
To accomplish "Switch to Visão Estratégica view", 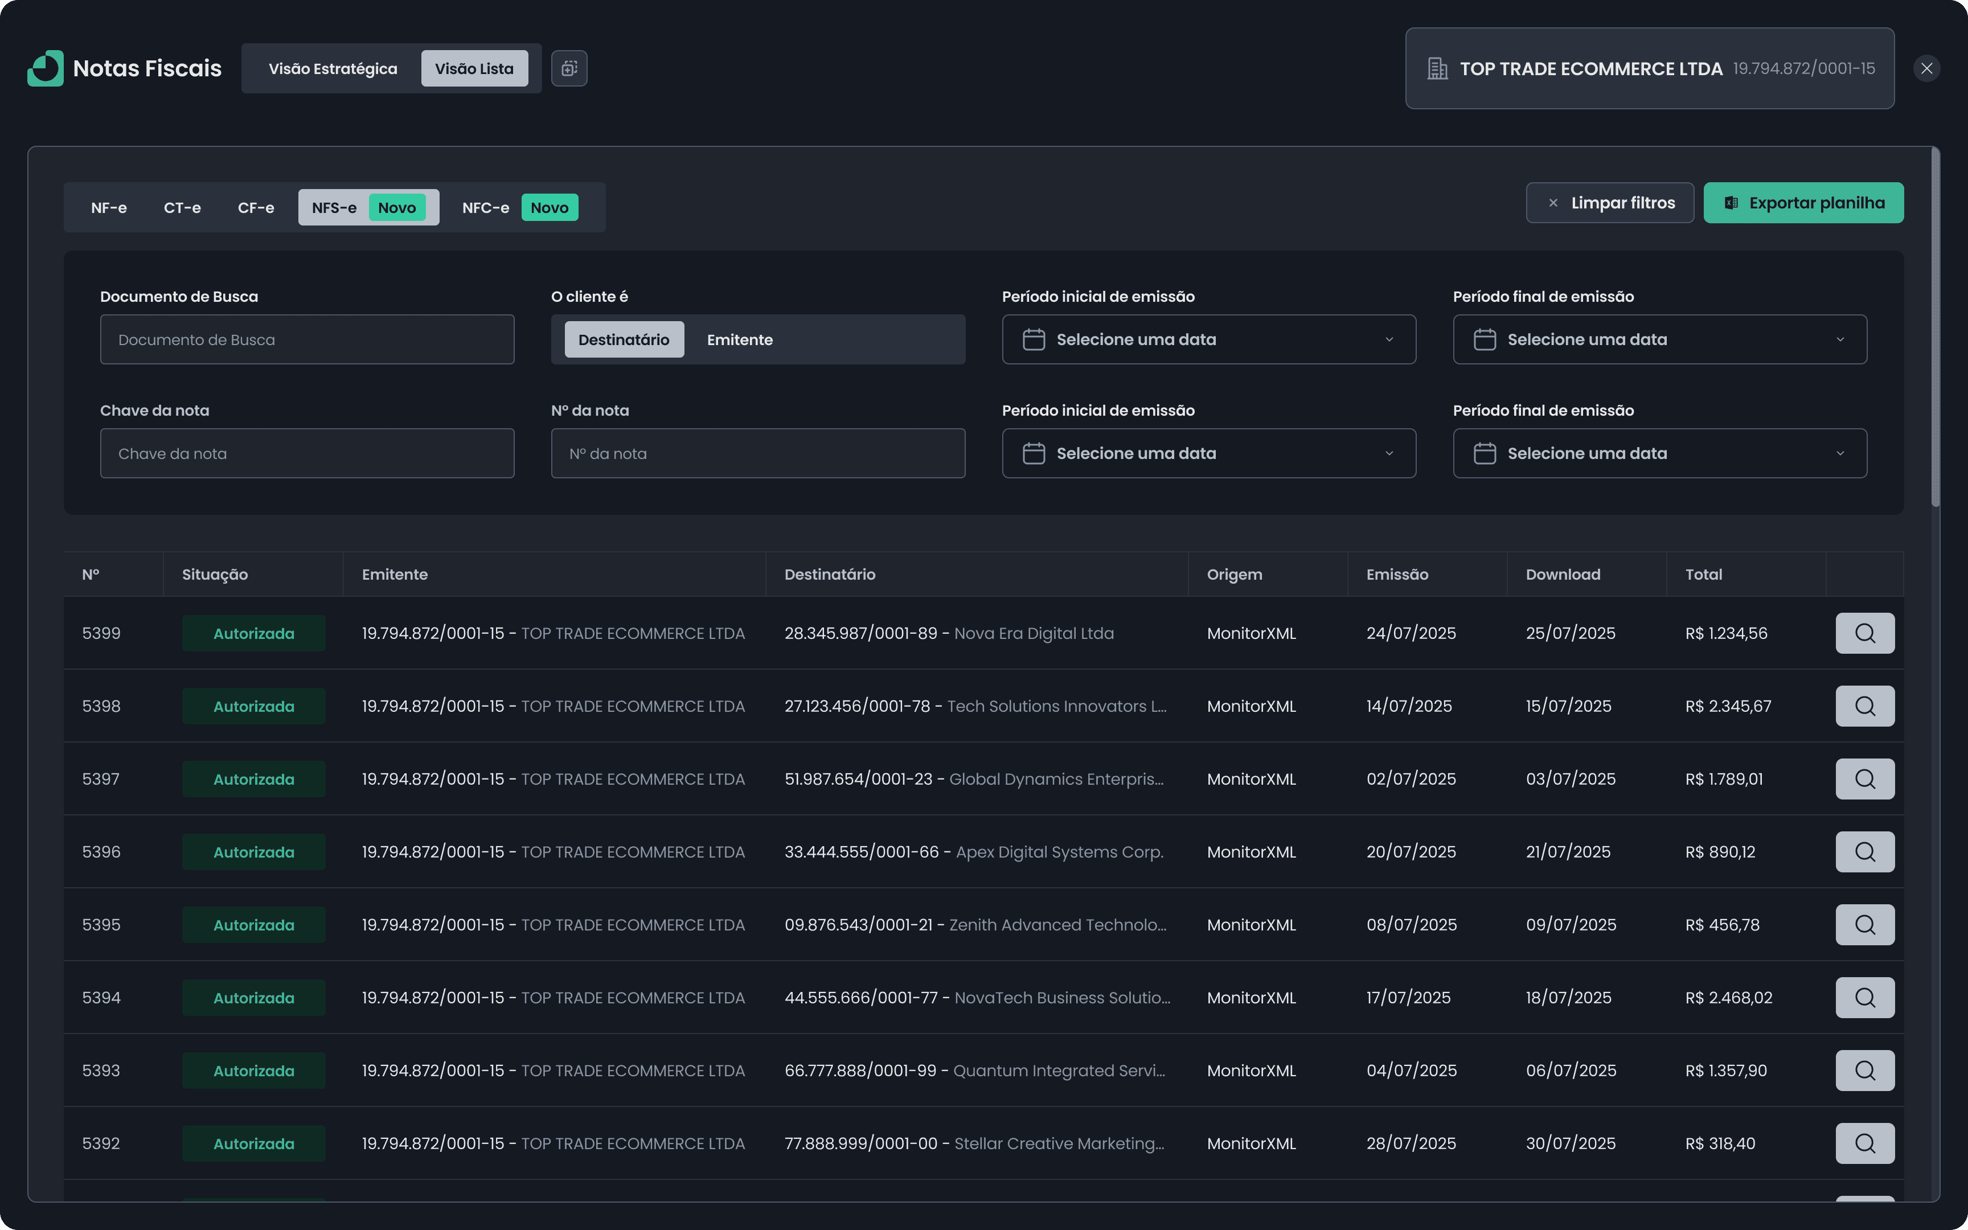I will pos(333,68).
